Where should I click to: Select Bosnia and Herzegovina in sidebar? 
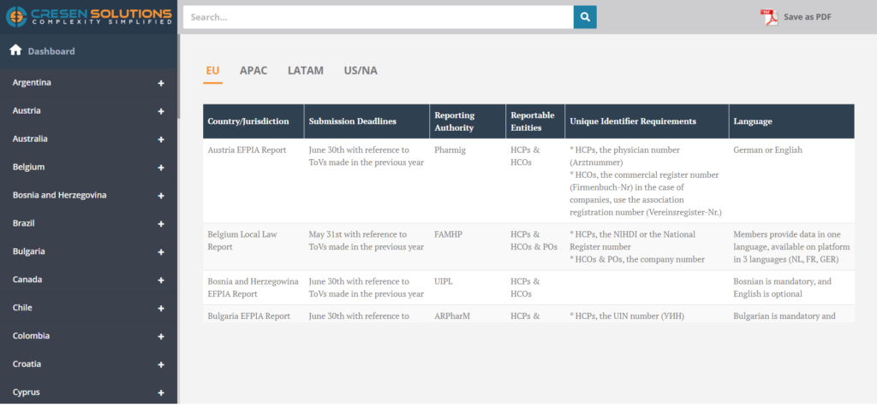click(x=59, y=195)
